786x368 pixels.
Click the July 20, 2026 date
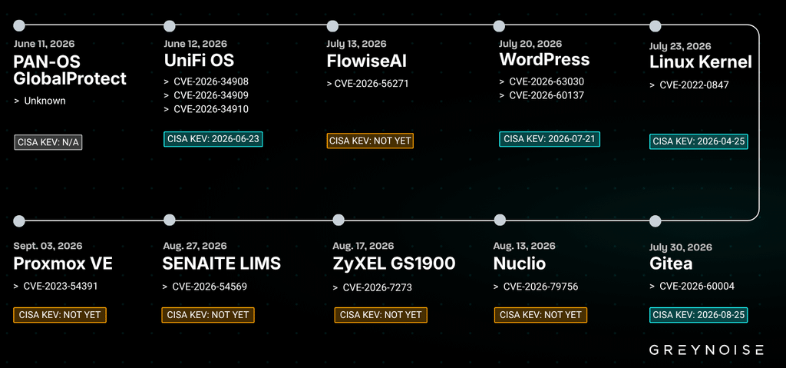(x=530, y=44)
